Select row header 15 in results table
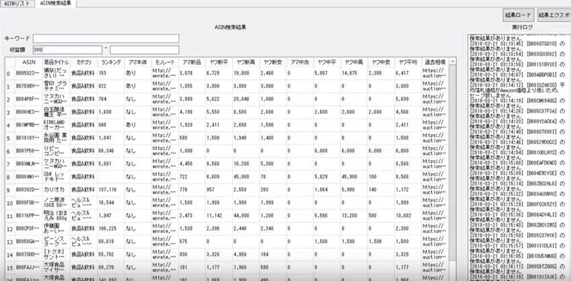This screenshot has height=281, width=571. point(10,268)
